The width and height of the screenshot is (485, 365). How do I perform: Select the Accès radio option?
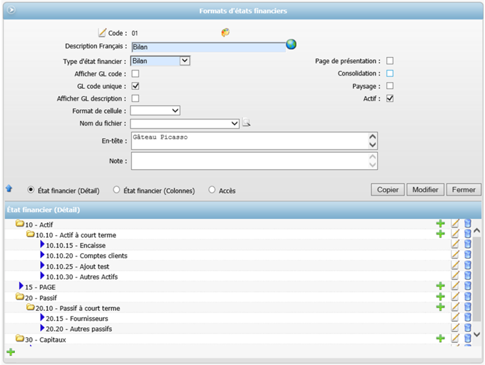coord(212,191)
